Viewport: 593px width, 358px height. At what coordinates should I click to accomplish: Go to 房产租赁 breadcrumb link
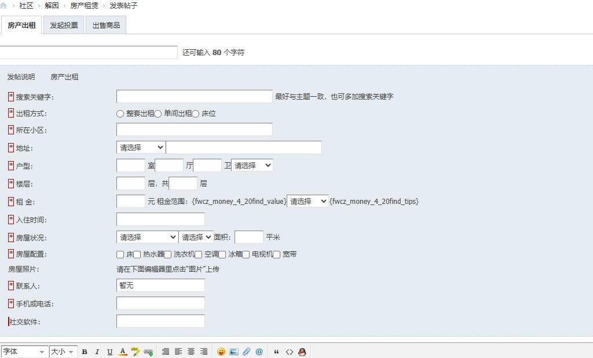(84, 6)
